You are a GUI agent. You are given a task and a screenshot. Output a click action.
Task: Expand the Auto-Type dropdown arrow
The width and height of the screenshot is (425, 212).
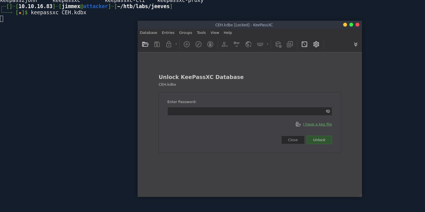pyautogui.click(x=267, y=44)
